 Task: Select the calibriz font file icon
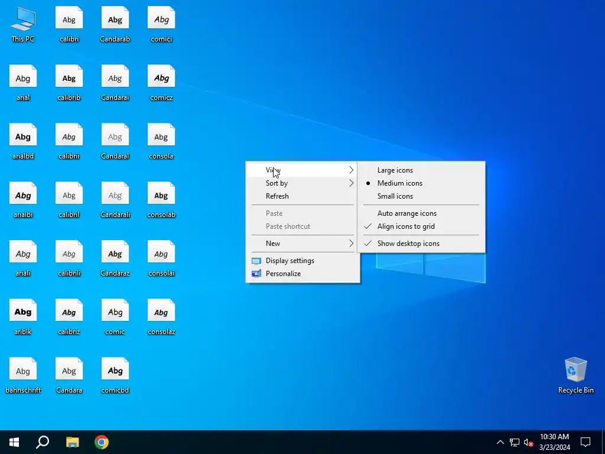pos(69,317)
